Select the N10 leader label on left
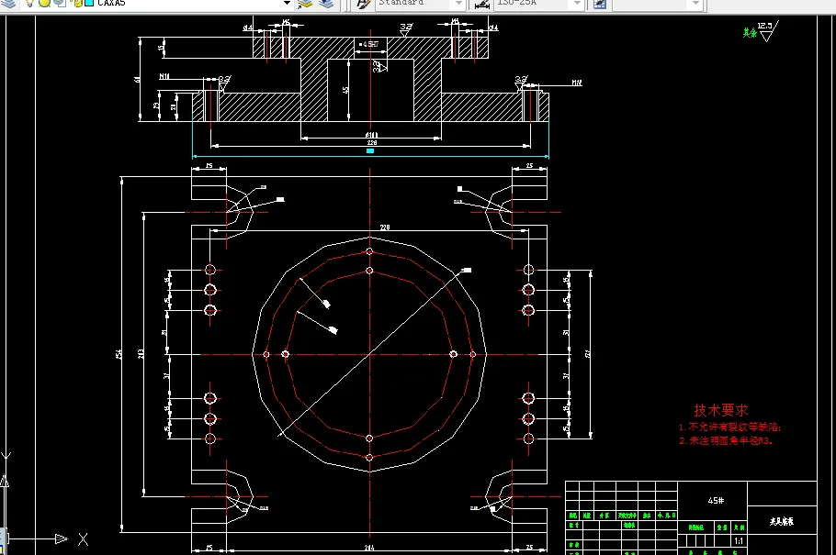The width and height of the screenshot is (836, 555). click(x=164, y=77)
